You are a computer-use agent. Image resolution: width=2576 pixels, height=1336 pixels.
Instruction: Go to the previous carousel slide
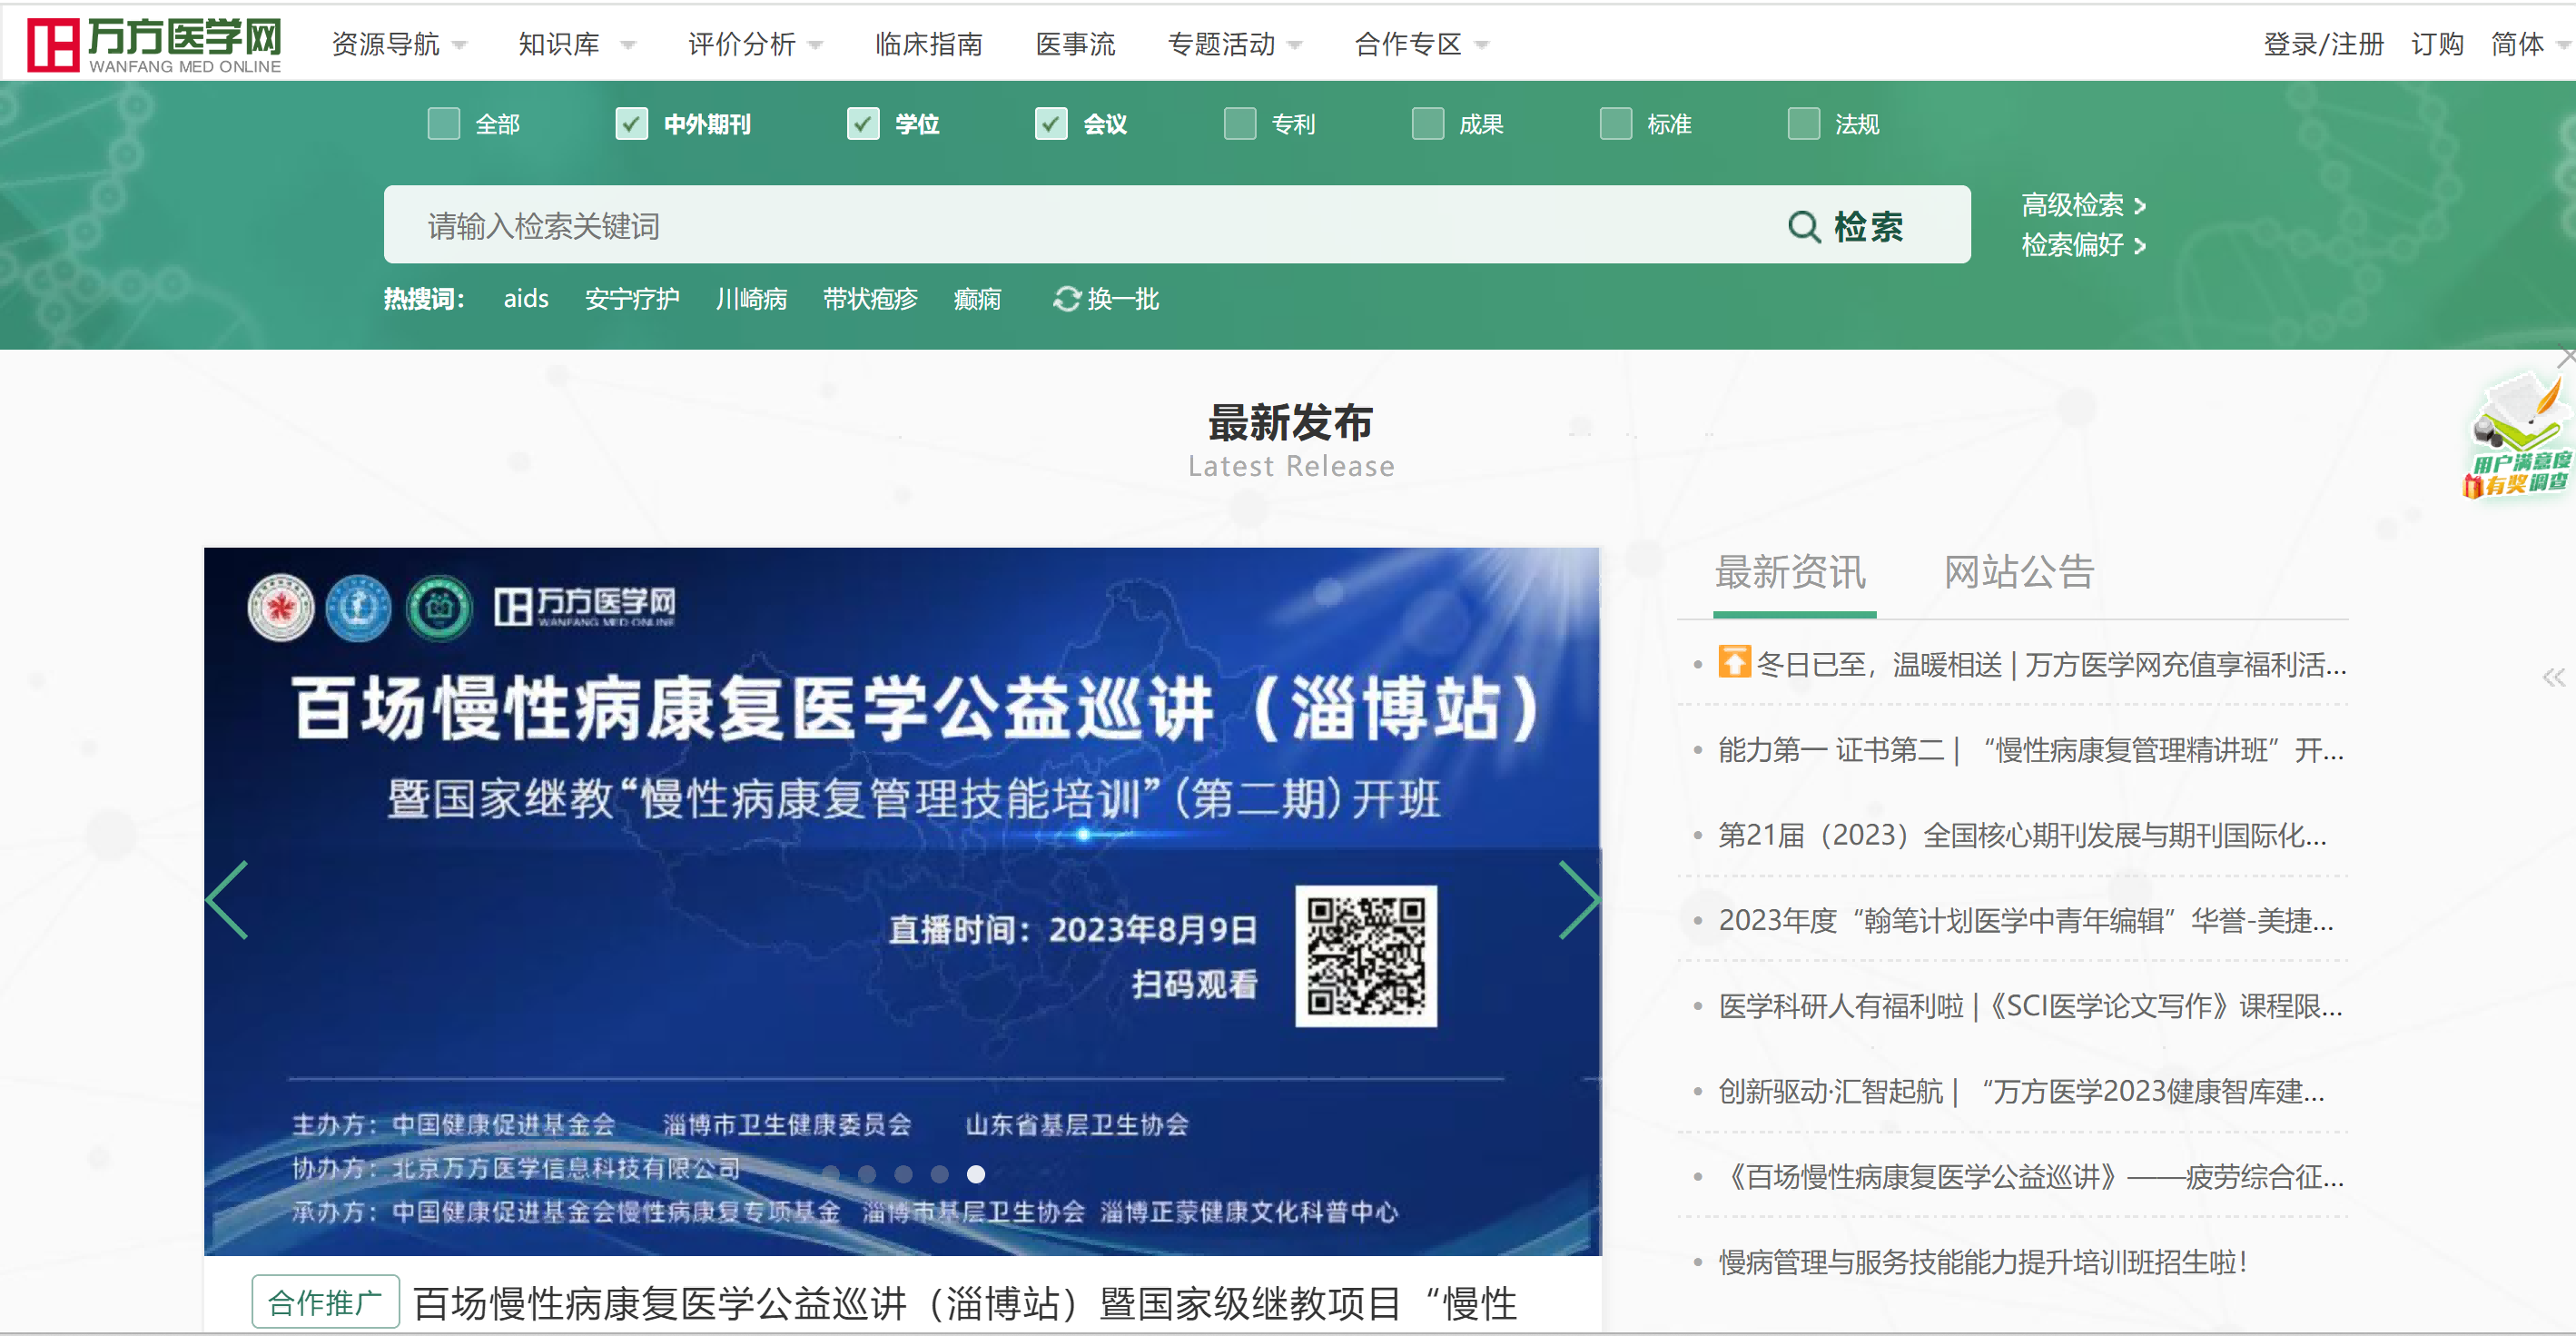[228, 899]
